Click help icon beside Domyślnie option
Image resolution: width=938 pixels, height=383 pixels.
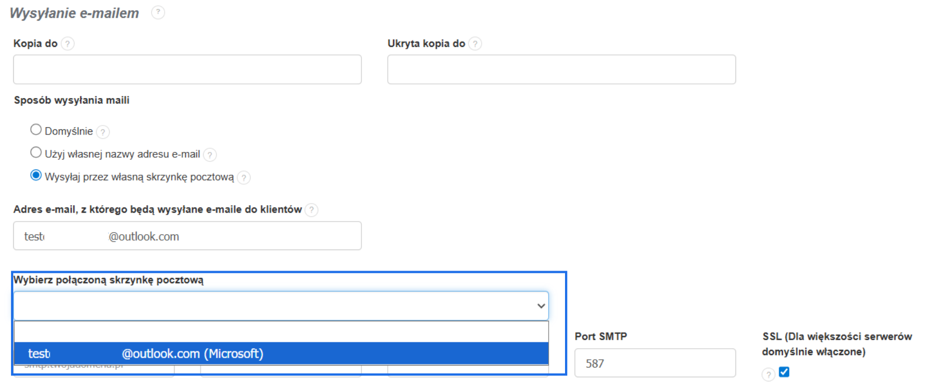(103, 131)
